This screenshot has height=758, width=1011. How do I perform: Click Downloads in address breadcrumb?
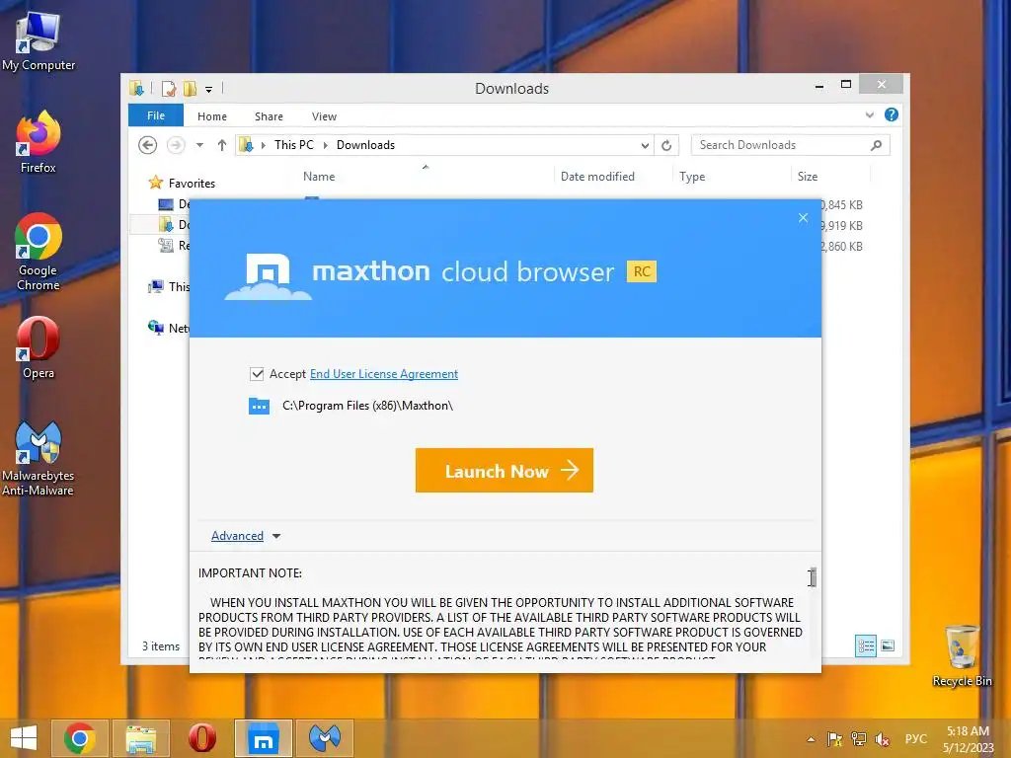coord(365,145)
